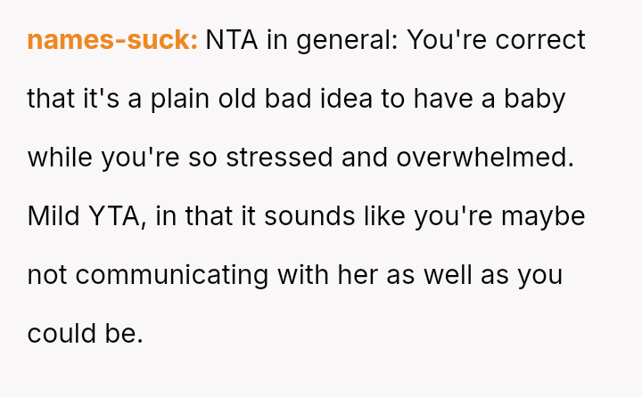
Task: Click the words "Mild YTA,"
Action: pos(86,215)
